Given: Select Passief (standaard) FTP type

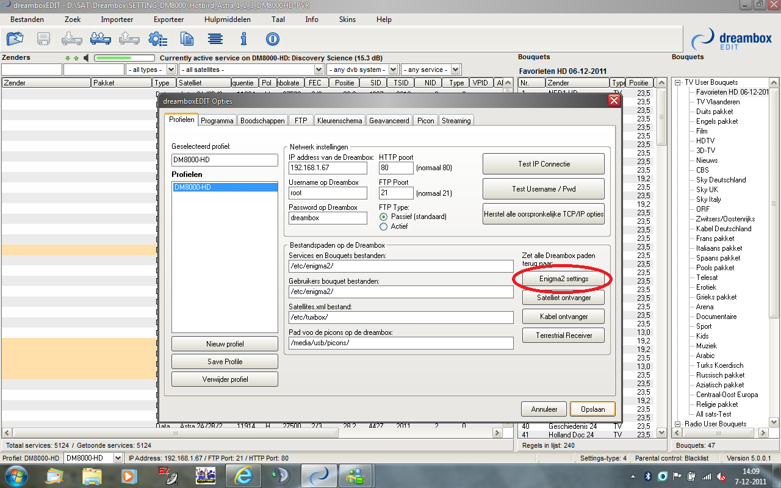Looking at the screenshot, I should click(383, 217).
